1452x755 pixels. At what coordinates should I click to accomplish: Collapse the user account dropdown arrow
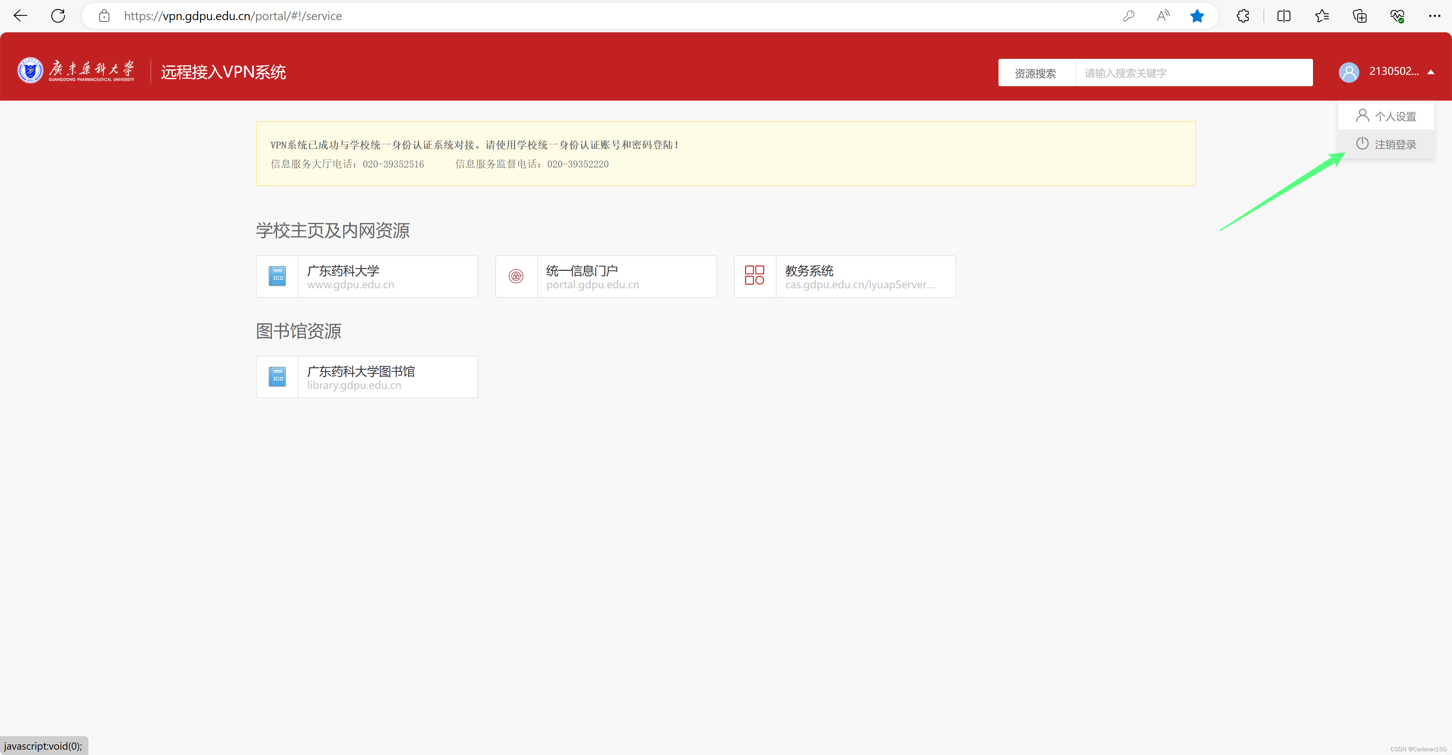click(x=1431, y=72)
